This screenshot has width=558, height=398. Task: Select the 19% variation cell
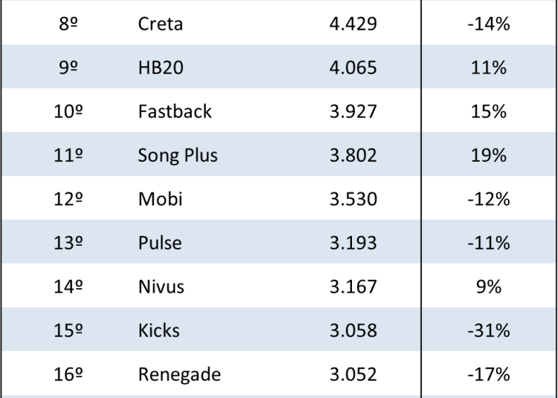click(x=489, y=155)
